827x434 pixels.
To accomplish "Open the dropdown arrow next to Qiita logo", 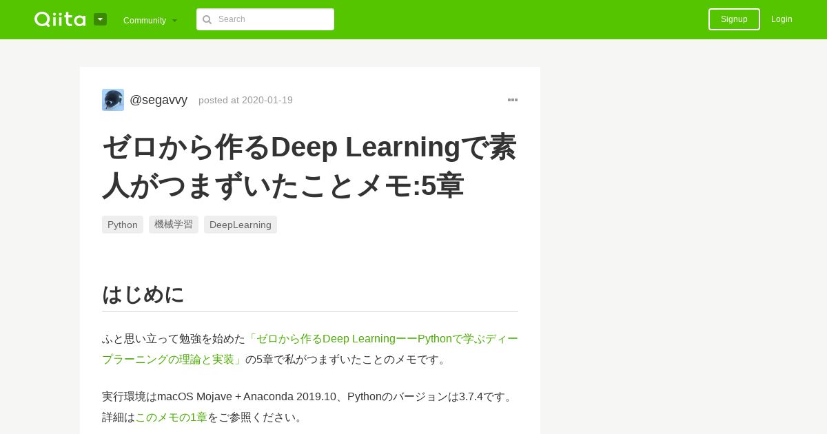I will coord(101,19).
